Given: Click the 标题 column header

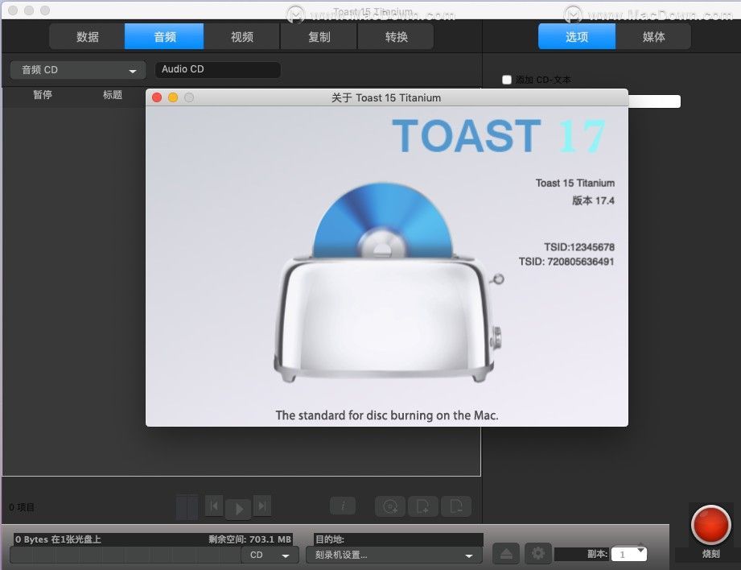Looking at the screenshot, I should tap(113, 95).
